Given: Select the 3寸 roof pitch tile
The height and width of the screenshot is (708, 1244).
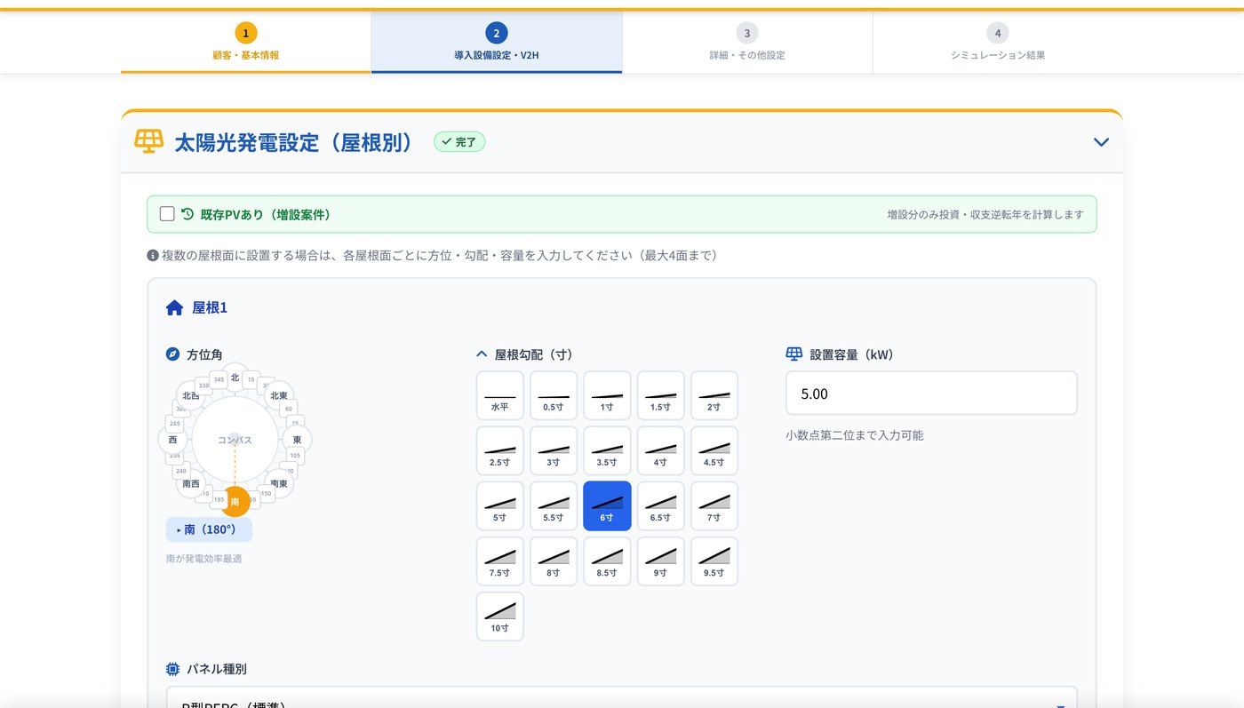Looking at the screenshot, I should pos(554,450).
